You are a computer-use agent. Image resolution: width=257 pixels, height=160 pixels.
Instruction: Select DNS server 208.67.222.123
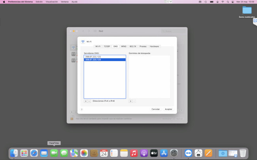coord(93,57)
